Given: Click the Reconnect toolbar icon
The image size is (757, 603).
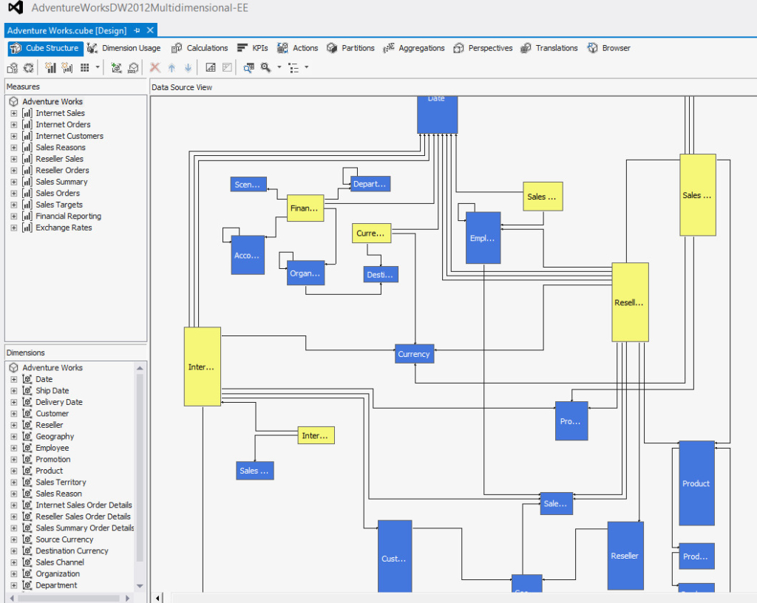Looking at the screenshot, I should click(x=29, y=68).
